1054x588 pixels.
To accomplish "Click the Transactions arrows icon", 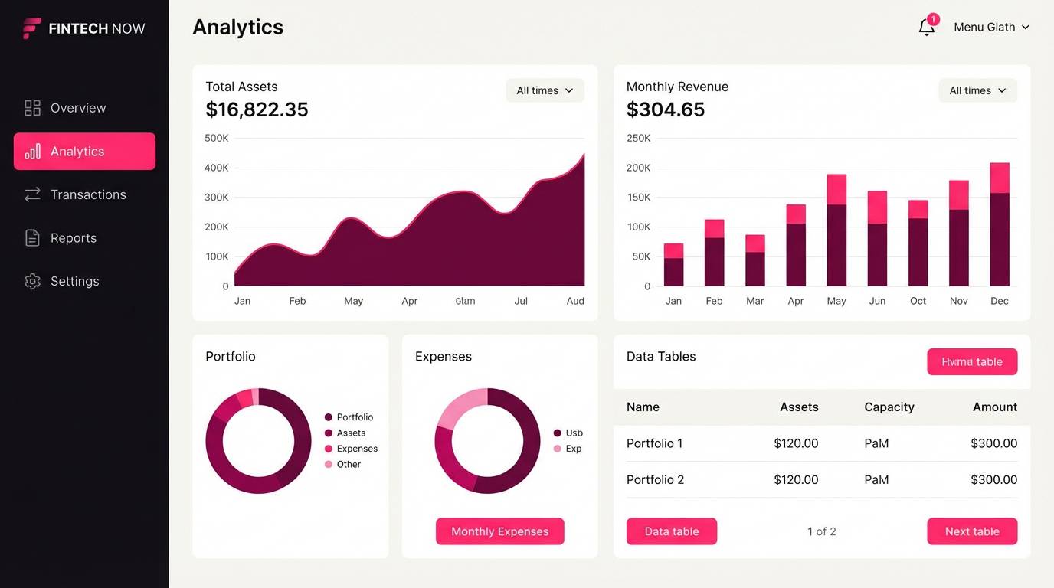I will click(x=31, y=194).
